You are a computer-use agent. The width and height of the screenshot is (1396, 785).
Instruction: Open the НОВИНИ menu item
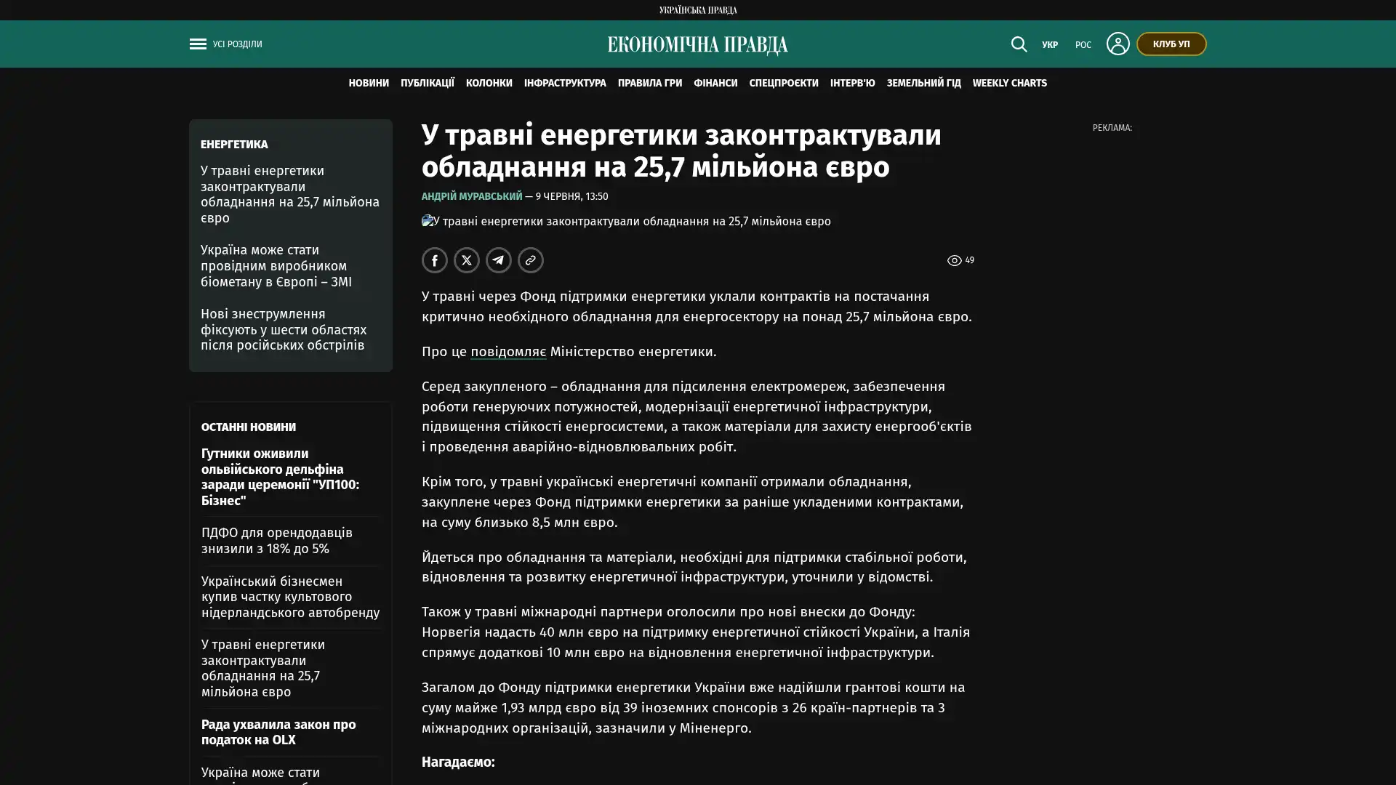click(x=369, y=84)
